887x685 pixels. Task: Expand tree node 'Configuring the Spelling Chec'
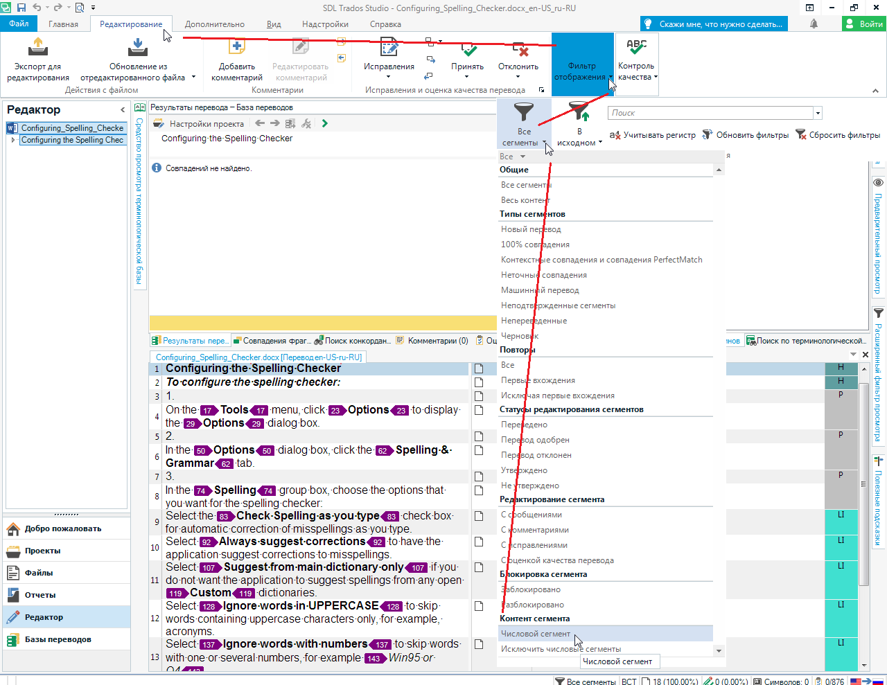point(13,140)
